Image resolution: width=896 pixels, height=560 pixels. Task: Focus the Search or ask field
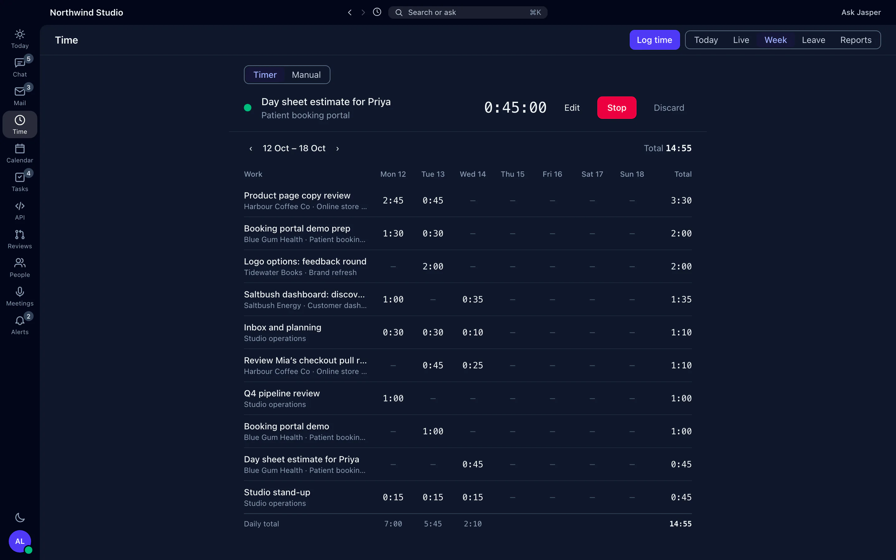468,12
